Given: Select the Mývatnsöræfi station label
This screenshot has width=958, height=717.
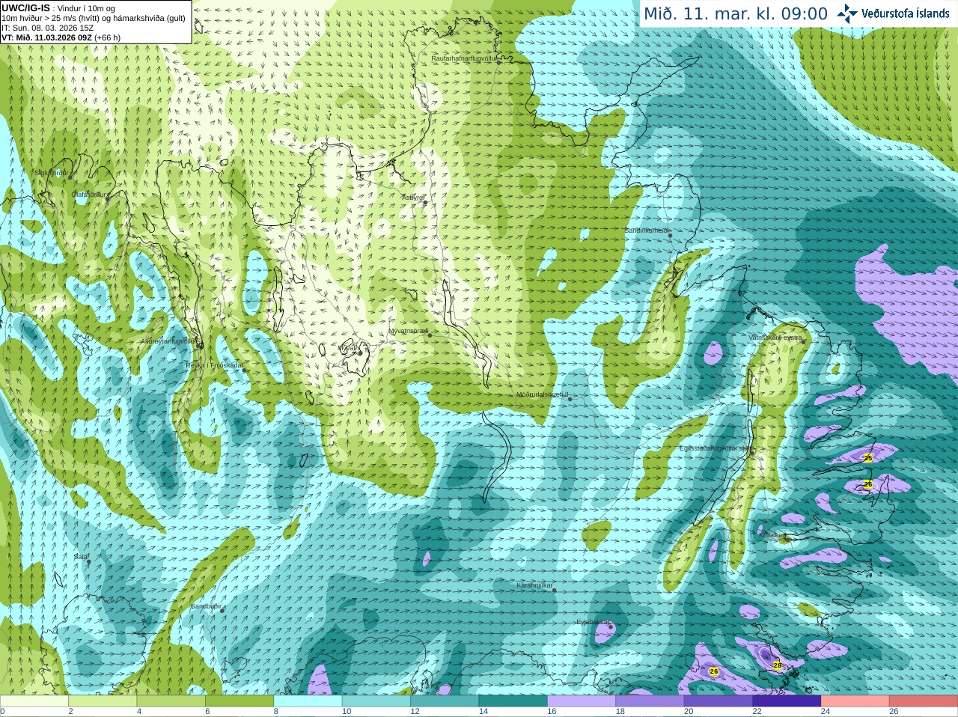Looking at the screenshot, I should coord(408,330).
